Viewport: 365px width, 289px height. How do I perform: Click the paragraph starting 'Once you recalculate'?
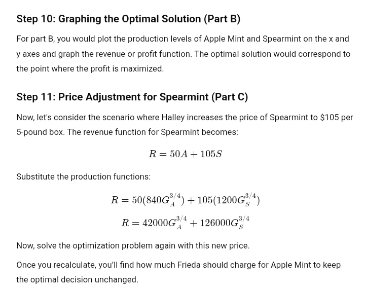click(x=178, y=272)
